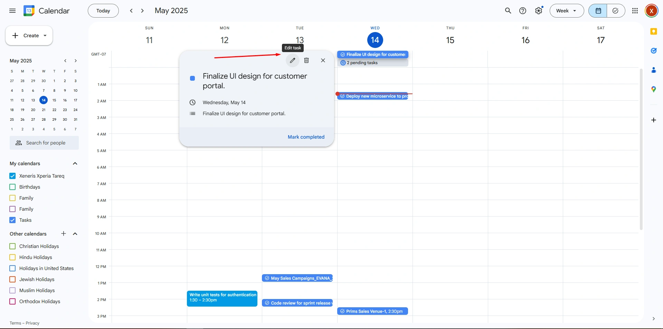Image resolution: width=663 pixels, height=329 pixels.
Task: Click the Edit task pencil icon
Action: click(292, 60)
